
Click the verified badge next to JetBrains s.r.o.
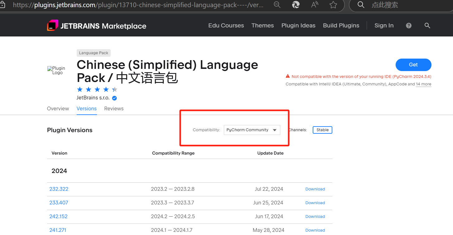coord(114,98)
